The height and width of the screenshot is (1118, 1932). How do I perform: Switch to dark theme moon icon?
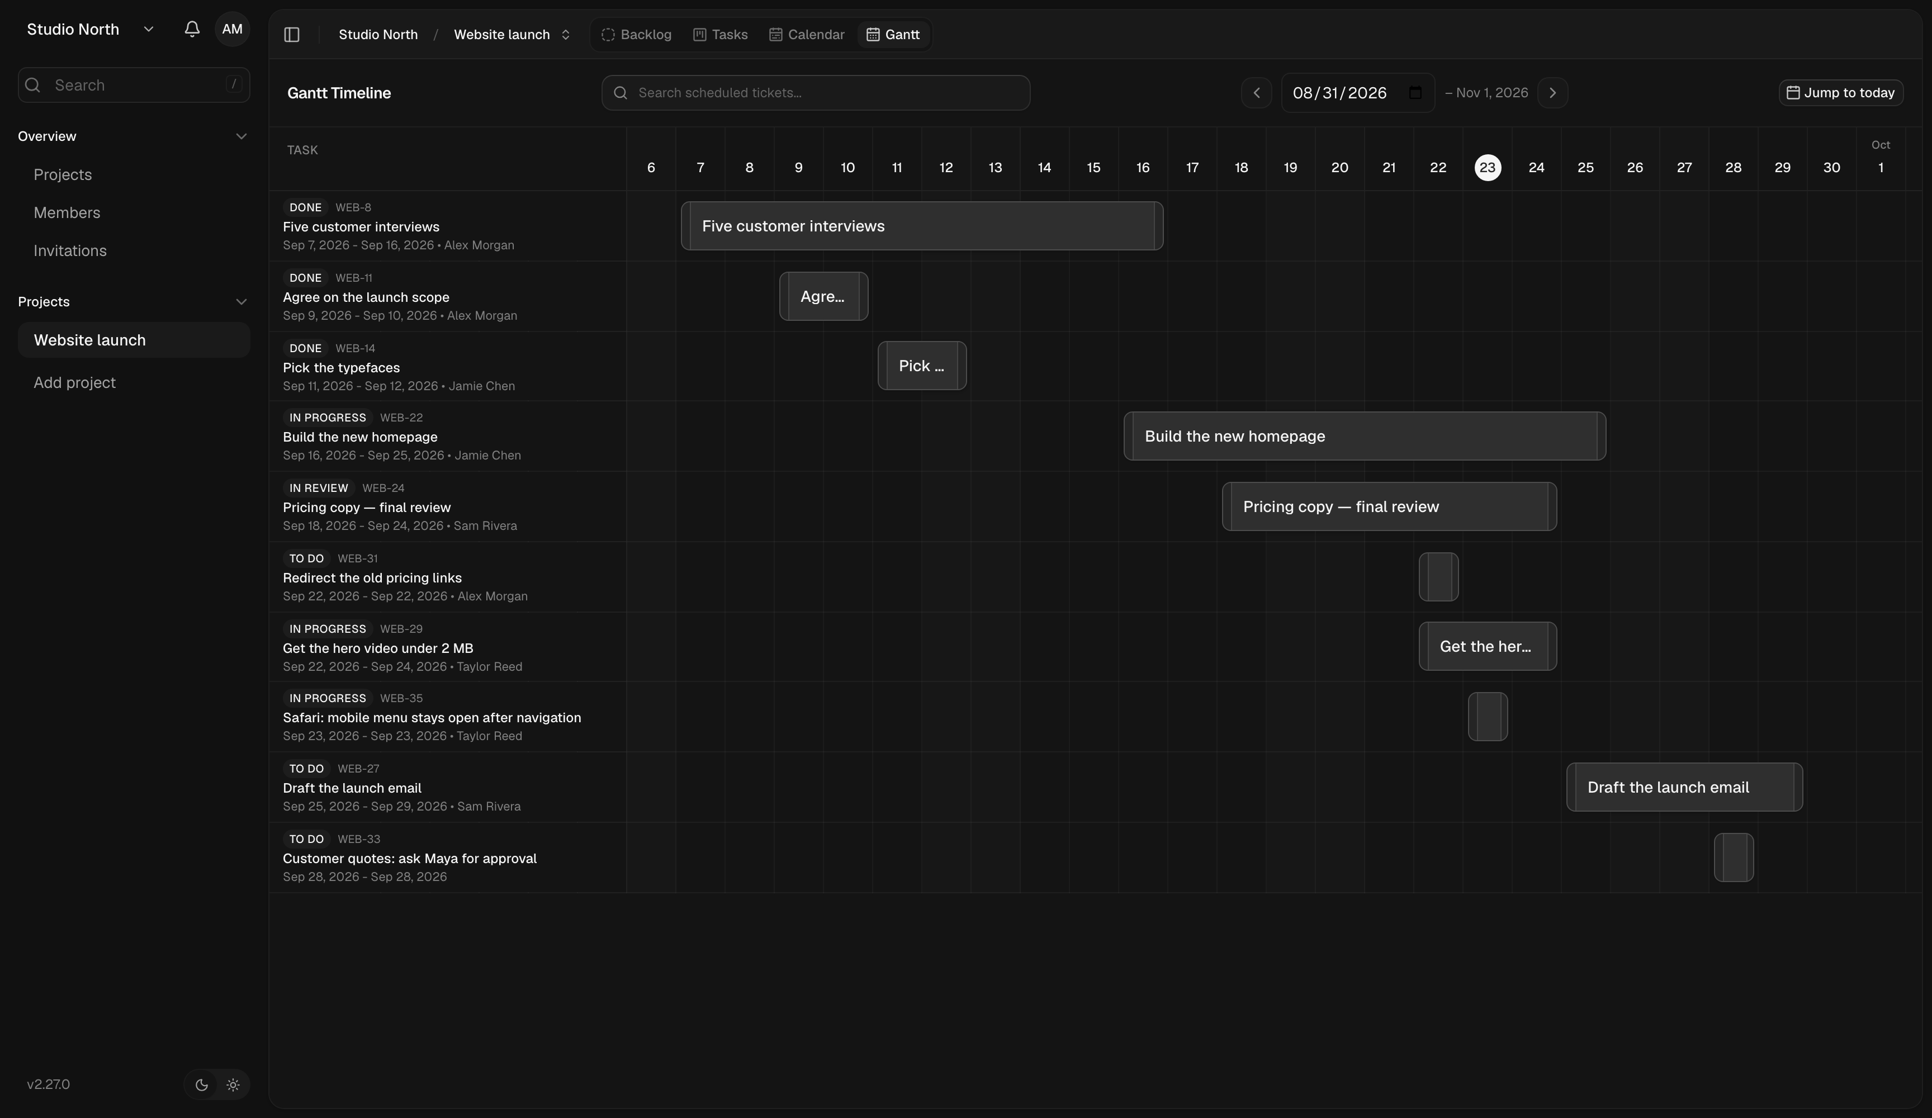pyautogui.click(x=202, y=1084)
